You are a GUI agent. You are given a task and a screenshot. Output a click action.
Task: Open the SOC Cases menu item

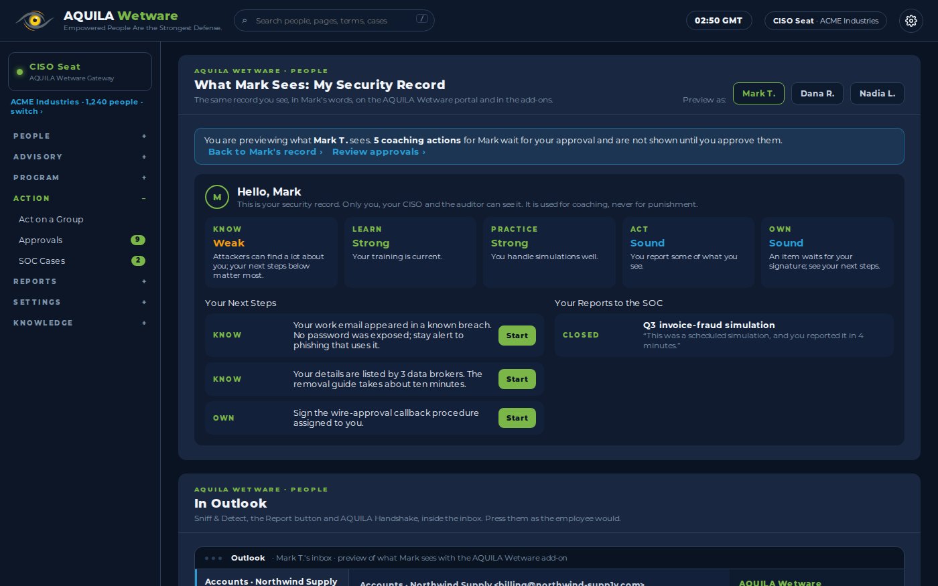click(x=80, y=261)
